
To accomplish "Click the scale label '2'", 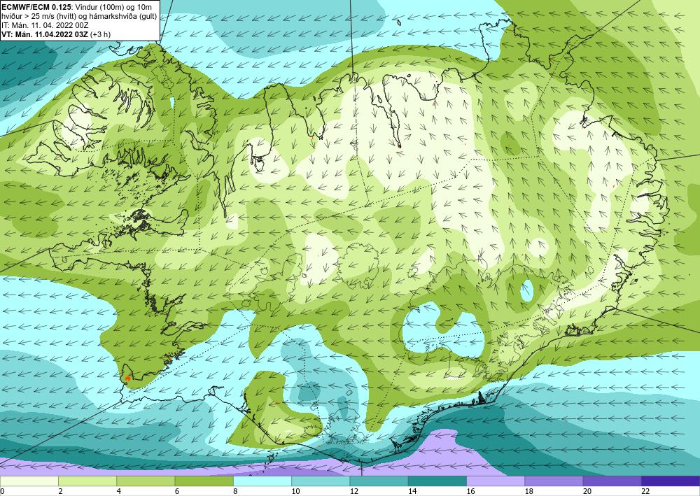I will tap(60, 491).
